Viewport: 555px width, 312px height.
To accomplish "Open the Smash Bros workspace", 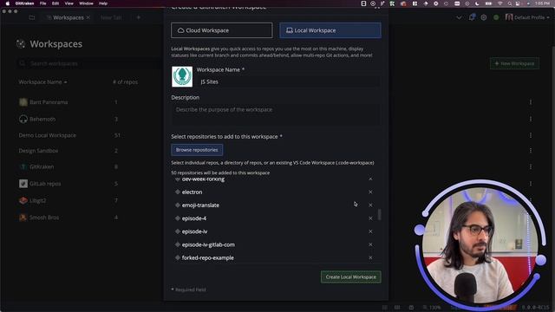I will click(x=44, y=218).
